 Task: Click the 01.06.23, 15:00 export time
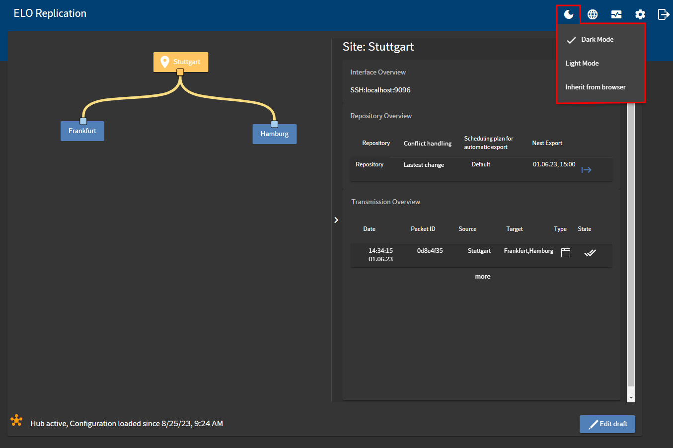point(554,164)
